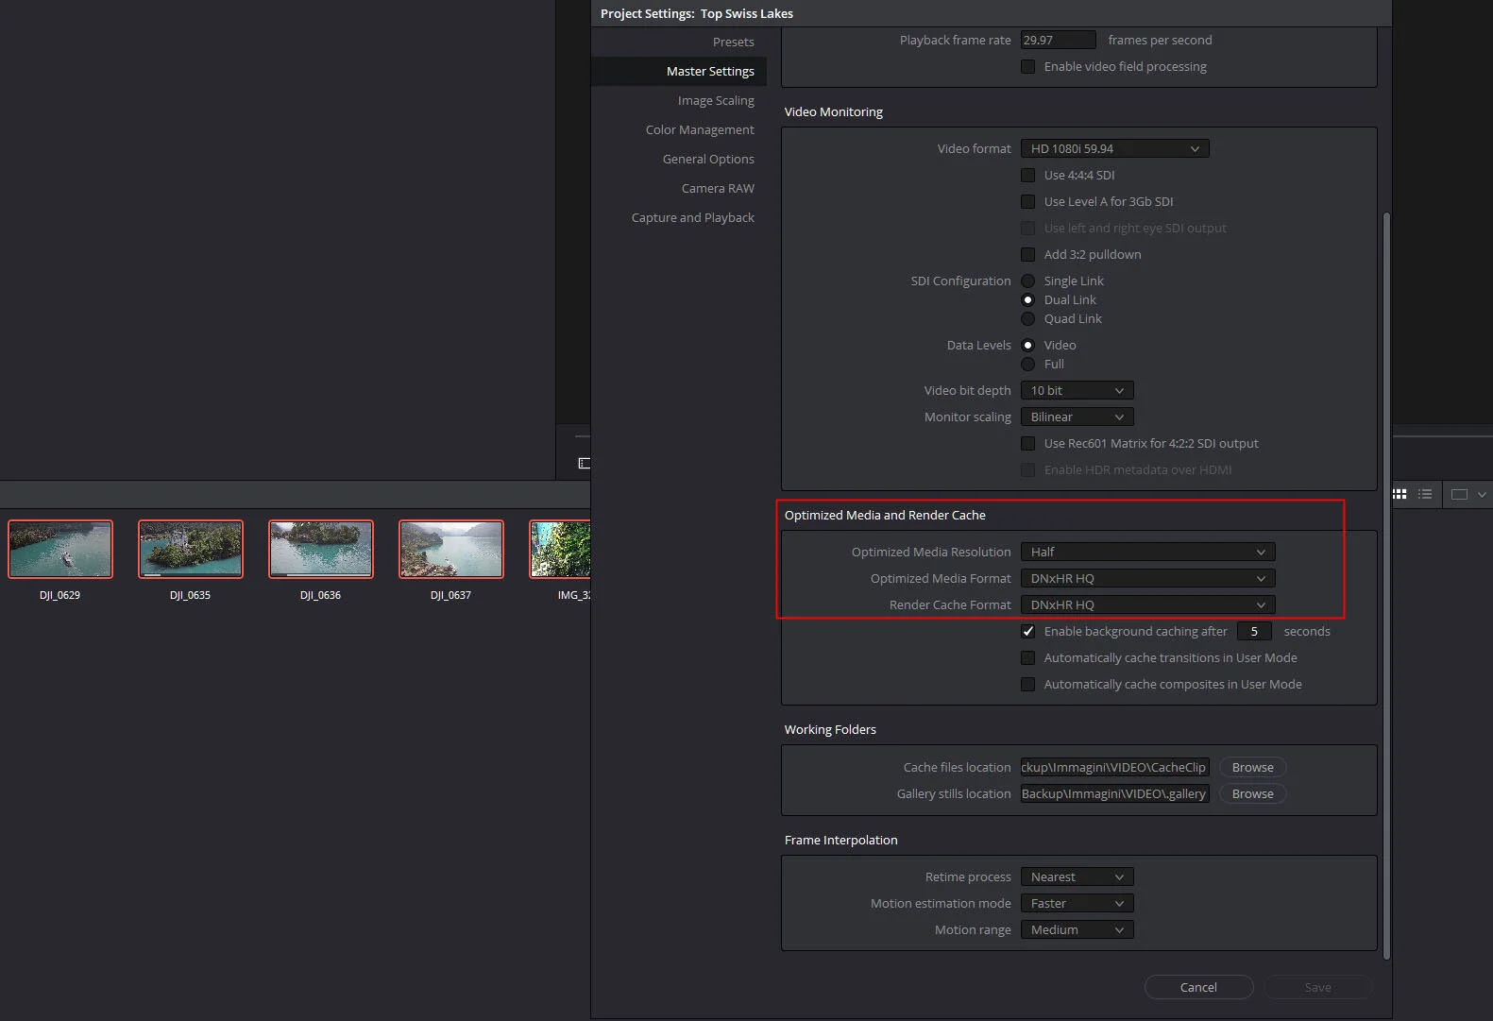Open Retime process dropdown
Image resolution: width=1493 pixels, height=1021 pixels.
pos(1077,876)
